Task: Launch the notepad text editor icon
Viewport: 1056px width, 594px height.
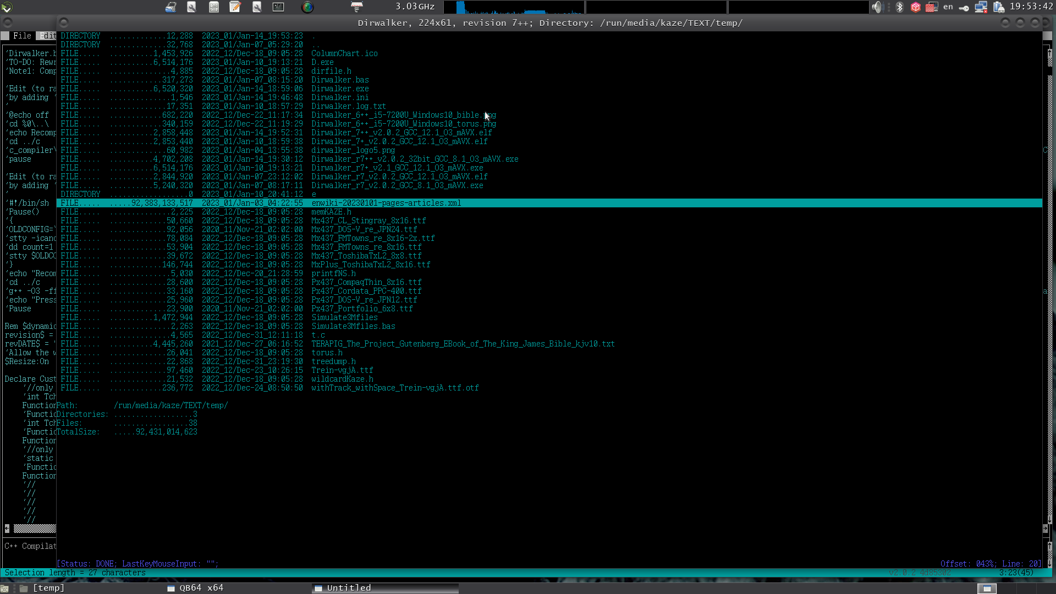Action: point(235,7)
